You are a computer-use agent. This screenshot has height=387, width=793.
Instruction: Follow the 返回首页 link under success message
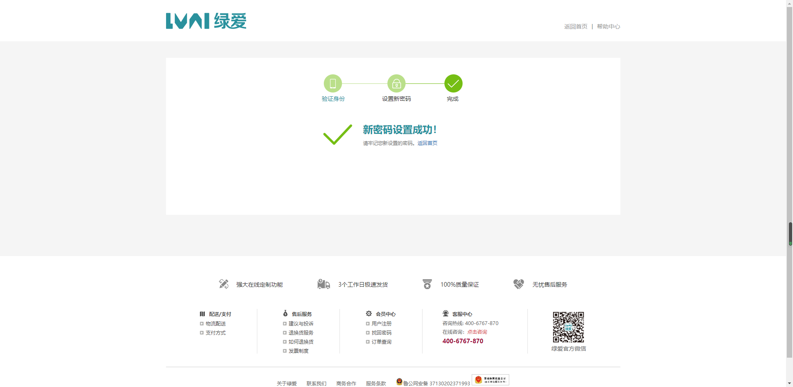click(427, 143)
